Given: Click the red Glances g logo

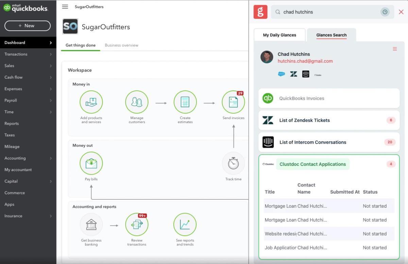Looking at the screenshot, I should click(260, 12).
